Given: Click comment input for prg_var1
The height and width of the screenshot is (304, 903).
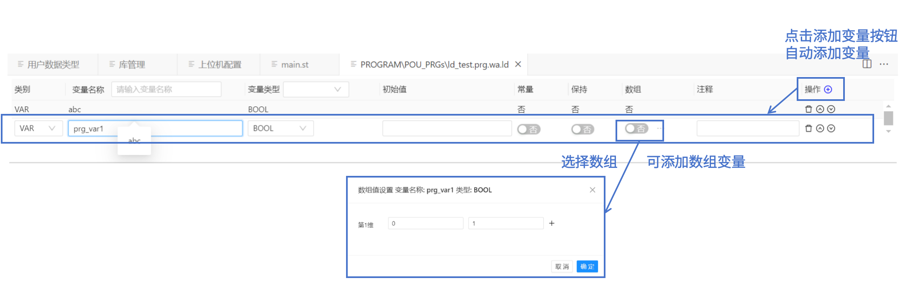Looking at the screenshot, I should coord(748,128).
